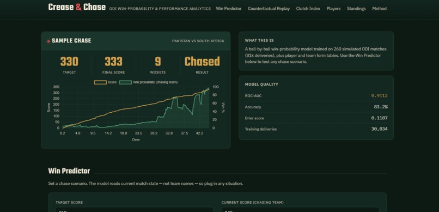Select the Accuracy value 83.2%

tap(381, 107)
